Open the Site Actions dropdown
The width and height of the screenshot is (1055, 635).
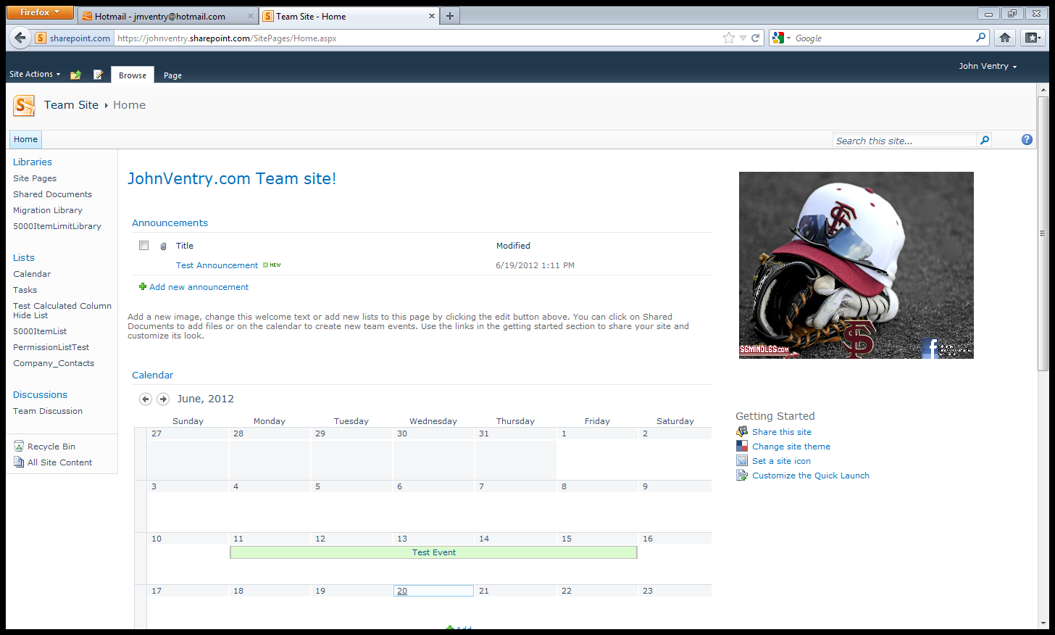34,74
